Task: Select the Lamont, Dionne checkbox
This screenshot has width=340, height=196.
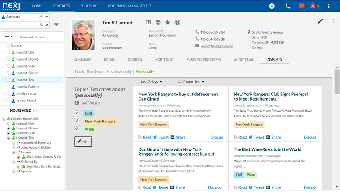Action: click(8, 59)
